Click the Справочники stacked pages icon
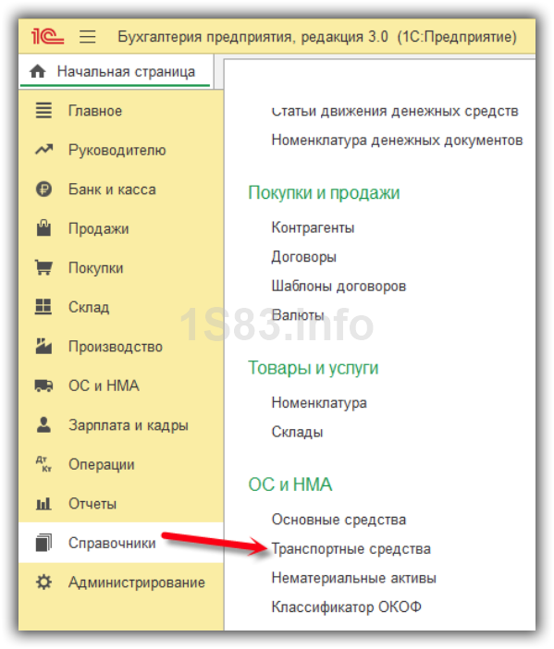Viewport: 554px width, 649px height. click(43, 543)
